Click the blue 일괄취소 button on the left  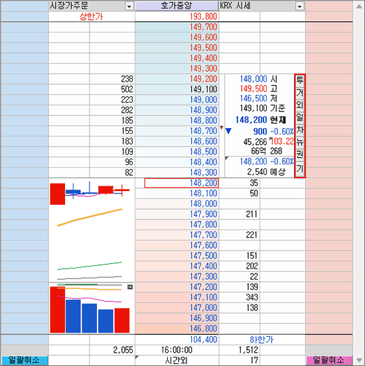click(x=25, y=360)
